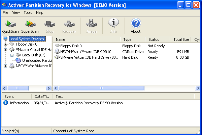The height and width of the screenshot is (135, 202).
Task: Click 'Contents of System Root' status text
Action: pyautogui.click(x=73, y=131)
